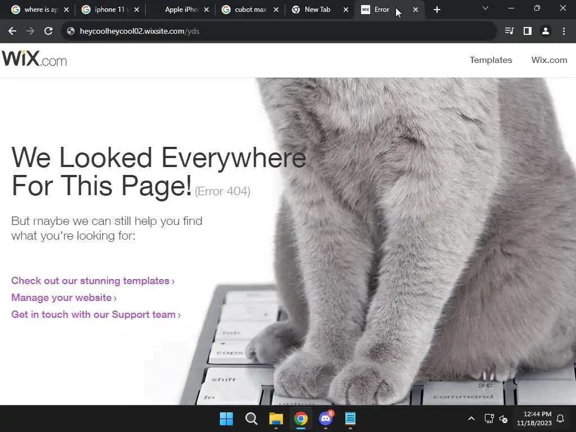Viewport: 576px width, 432px height.
Task: Toggle the Chrome side panel icon
Action: point(528,31)
